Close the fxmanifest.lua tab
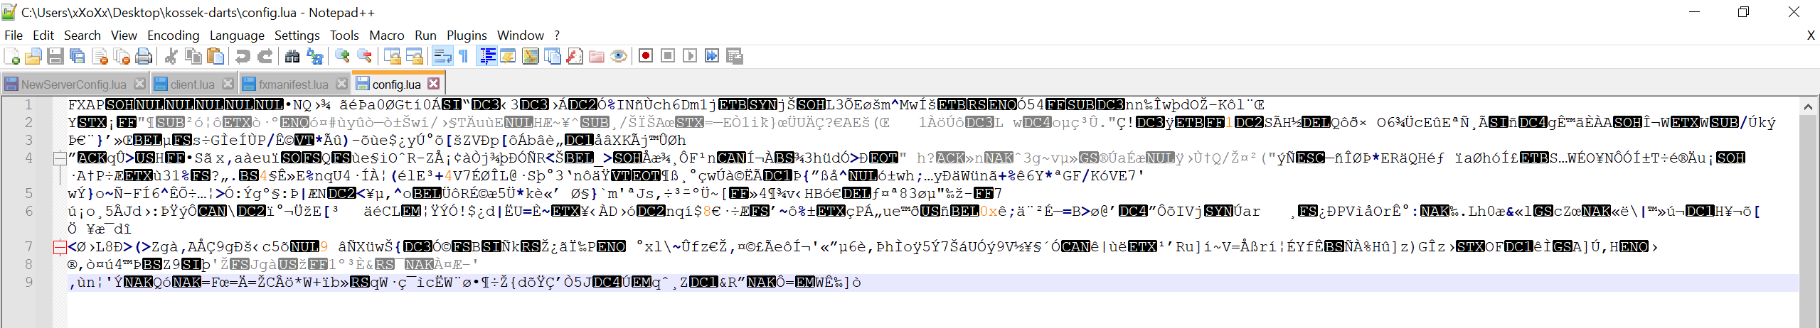The width and height of the screenshot is (1820, 328). (341, 84)
